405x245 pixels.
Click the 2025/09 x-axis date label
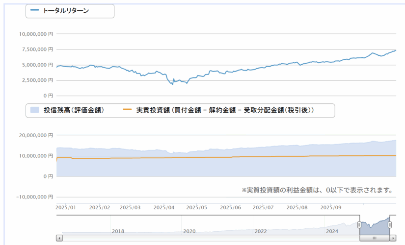pyautogui.click(x=331, y=207)
